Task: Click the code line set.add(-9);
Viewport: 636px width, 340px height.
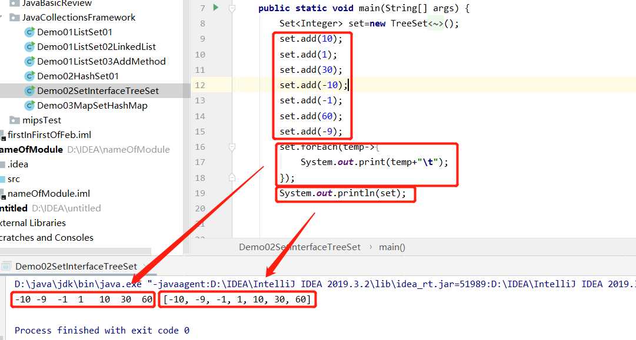Action: pyautogui.click(x=311, y=132)
